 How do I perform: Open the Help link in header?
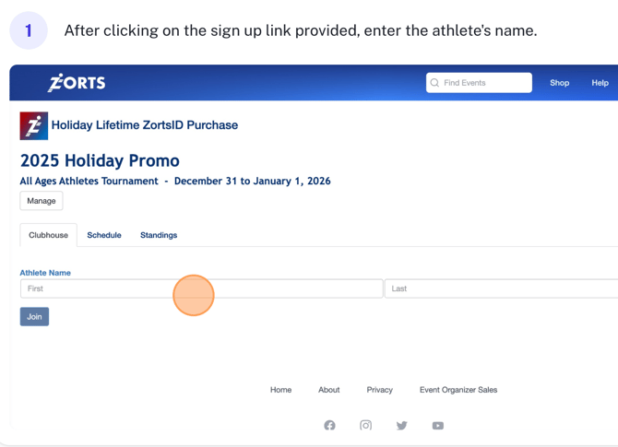600,83
